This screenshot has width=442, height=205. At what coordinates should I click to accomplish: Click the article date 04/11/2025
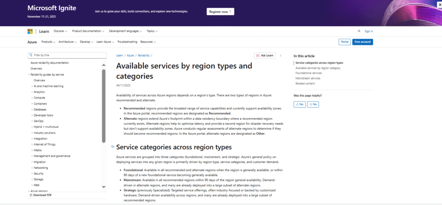click(123, 85)
